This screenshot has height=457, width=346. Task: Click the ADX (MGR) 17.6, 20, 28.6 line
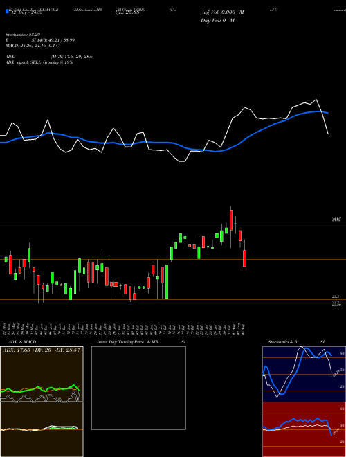tap(49, 57)
